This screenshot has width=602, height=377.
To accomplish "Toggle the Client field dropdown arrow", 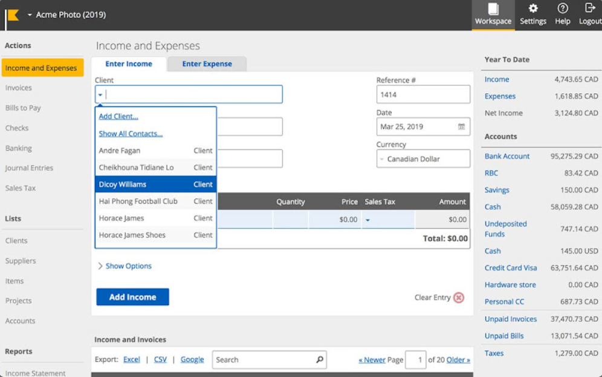I will (x=100, y=94).
